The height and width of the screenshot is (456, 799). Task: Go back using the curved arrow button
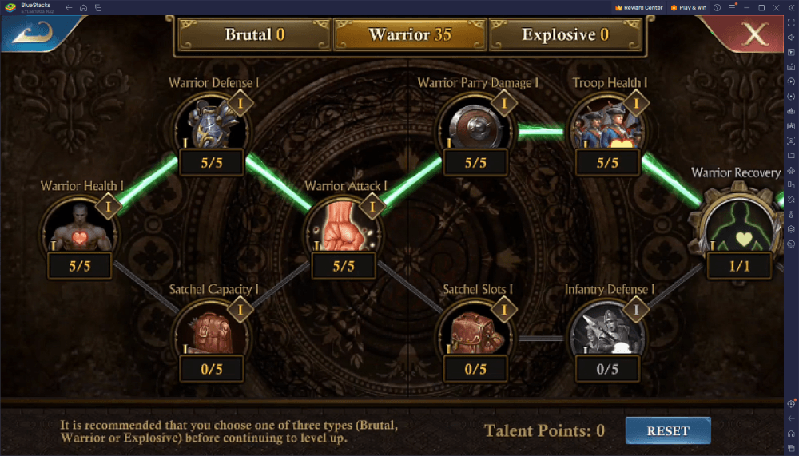click(33, 33)
